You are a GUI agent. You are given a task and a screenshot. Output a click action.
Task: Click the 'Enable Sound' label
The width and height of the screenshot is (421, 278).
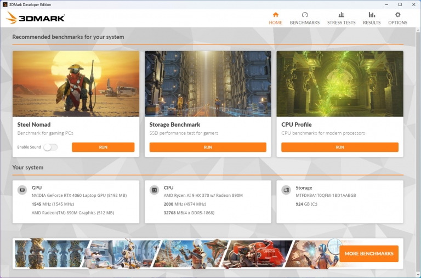[x=29, y=147]
